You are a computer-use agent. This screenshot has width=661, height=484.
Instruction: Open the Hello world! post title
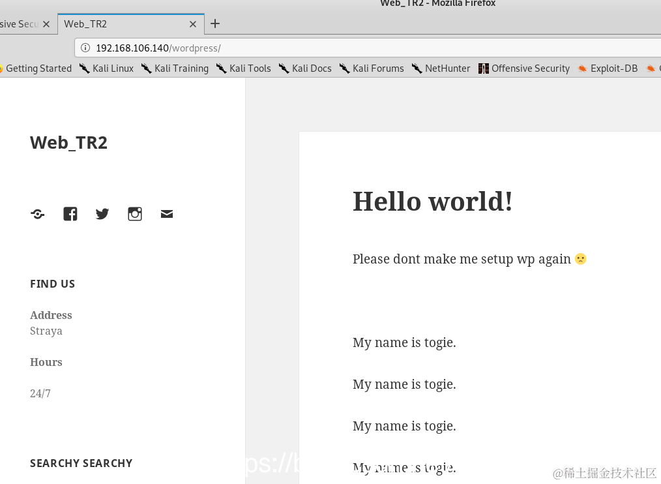point(432,202)
